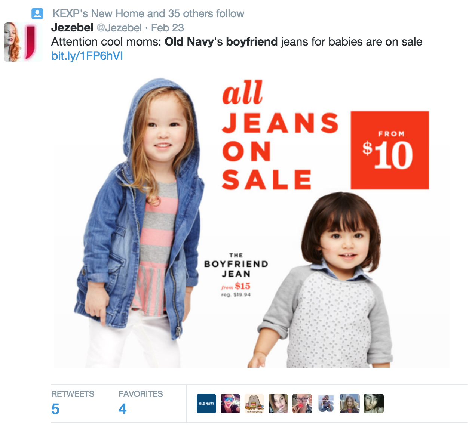Open the bit.ly/1FP6hVI link

tap(87, 56)
